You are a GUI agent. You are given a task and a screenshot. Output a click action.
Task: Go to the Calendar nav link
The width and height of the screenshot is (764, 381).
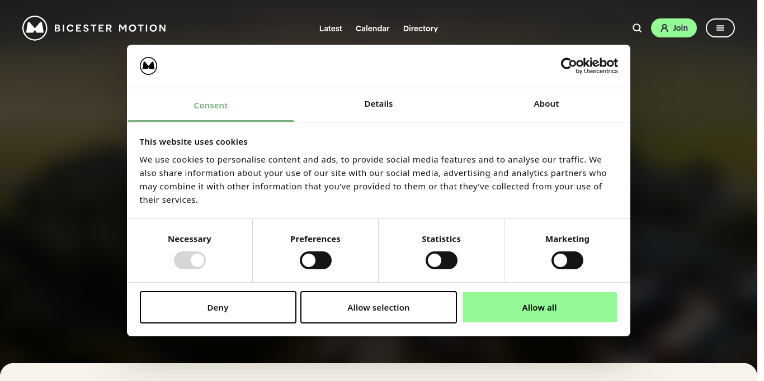(x=372, y=28)
